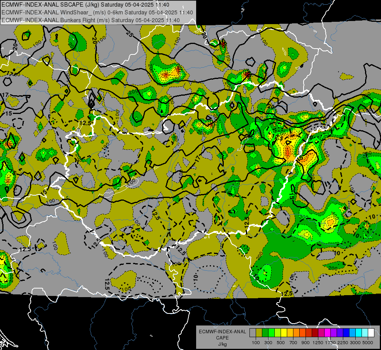Click the ECMWF-INDEX-ANAL label in the legend

pyautogui.click(x=222, y=332)
